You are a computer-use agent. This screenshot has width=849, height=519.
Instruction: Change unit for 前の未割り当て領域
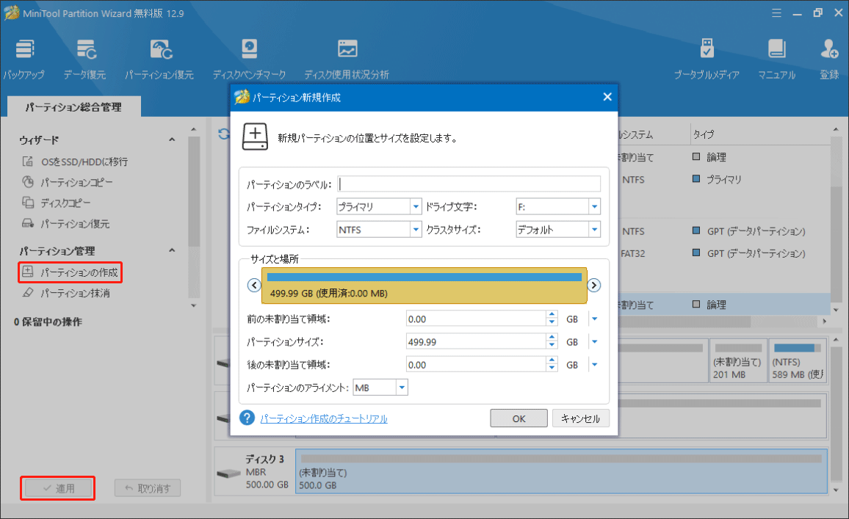[594, 319]
